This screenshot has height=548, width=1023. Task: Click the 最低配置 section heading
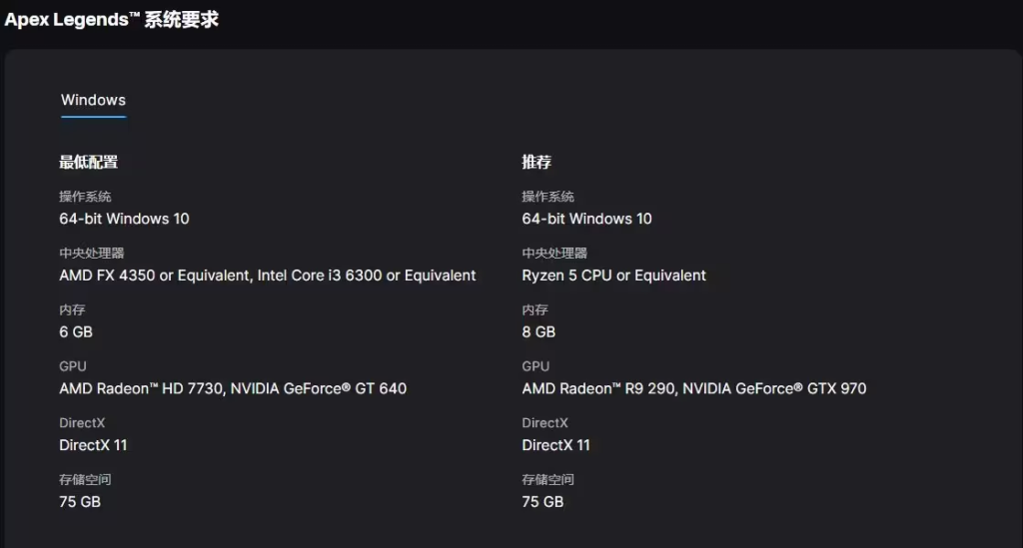[89, 162]
